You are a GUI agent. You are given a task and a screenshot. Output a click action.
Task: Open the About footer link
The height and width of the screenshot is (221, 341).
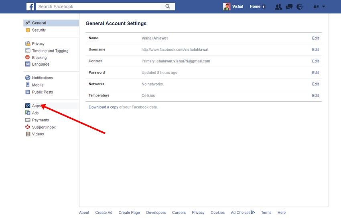point(84,213)
